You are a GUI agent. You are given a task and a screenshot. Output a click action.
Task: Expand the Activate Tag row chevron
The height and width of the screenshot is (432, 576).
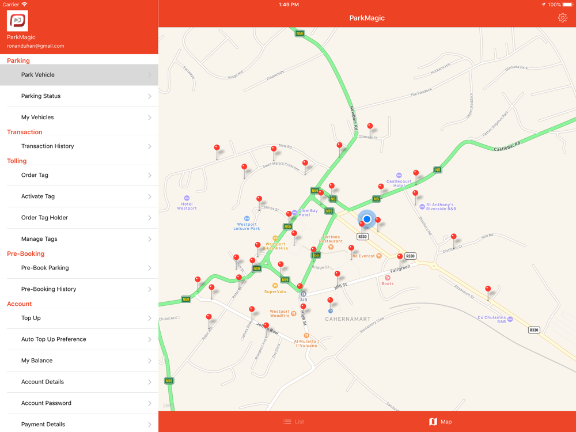(x=150, y=196)
